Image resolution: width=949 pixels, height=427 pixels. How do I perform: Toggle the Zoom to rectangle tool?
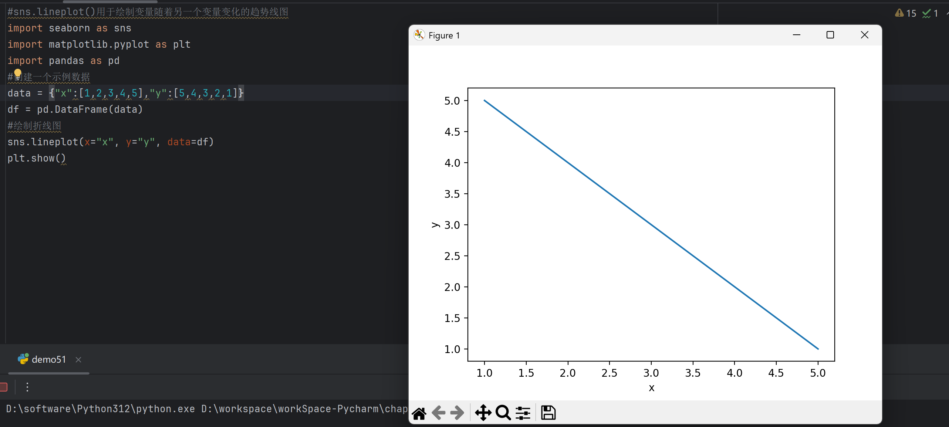pyautogui.click(x=503, y=413)
